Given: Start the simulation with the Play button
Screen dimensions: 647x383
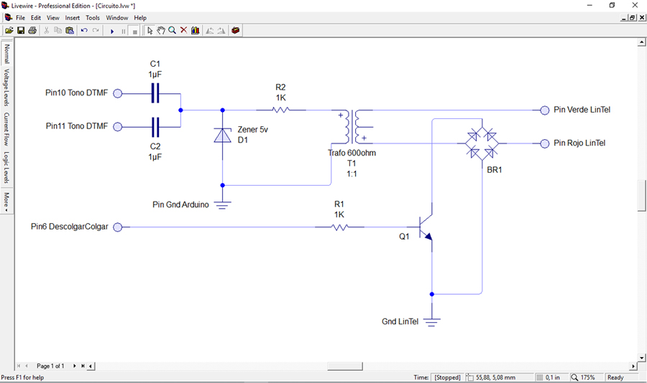Looking at the screenshot, I should point(112,31).
